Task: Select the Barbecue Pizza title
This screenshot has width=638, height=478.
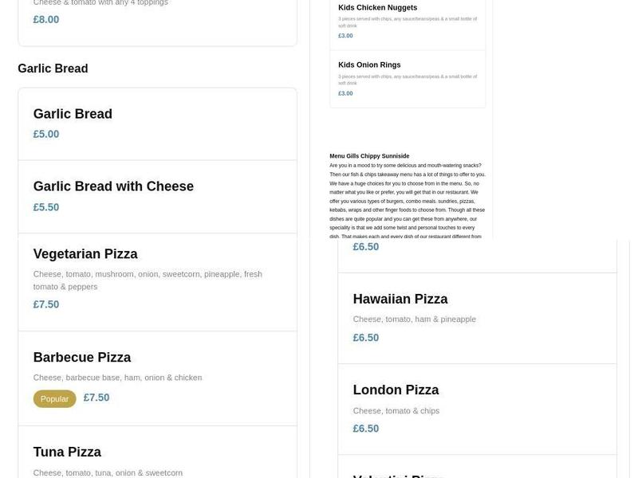Action: [x=82, y=358]
